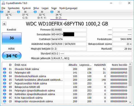Screen dimensions: 134x106
Task: Open the Nyelv(Language) menu
Action: pyautogui.click(x=68, y=8)
